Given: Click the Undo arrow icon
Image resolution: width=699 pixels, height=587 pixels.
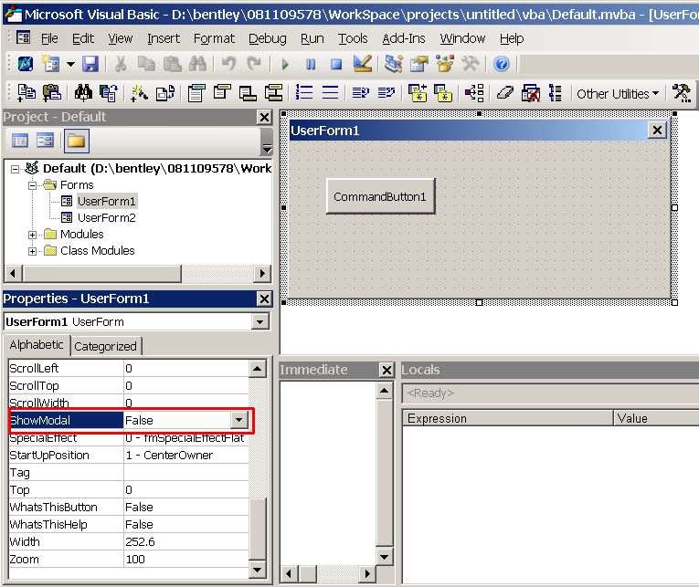Looking at the screenshot, I should tap(228, 65).
